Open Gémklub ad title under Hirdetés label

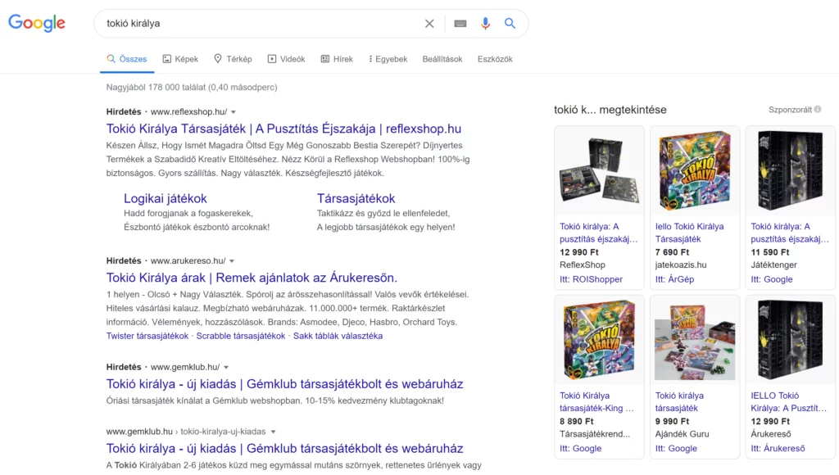(284, 384)
